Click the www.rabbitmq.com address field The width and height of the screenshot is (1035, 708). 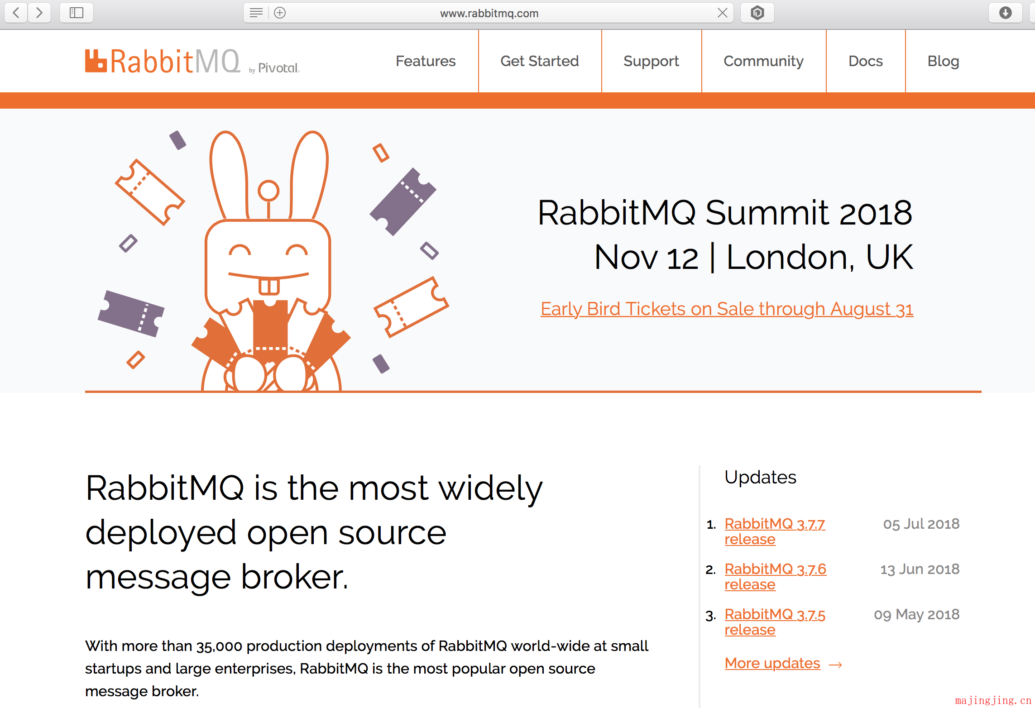(x=489, y=13)
